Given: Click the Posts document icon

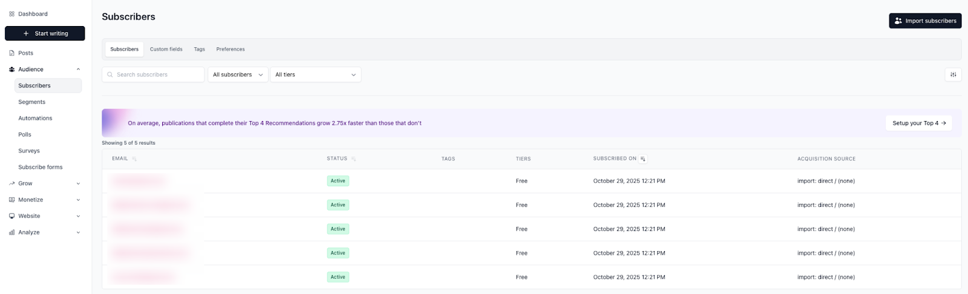Looking at the screenshot, I should point(11,53).
